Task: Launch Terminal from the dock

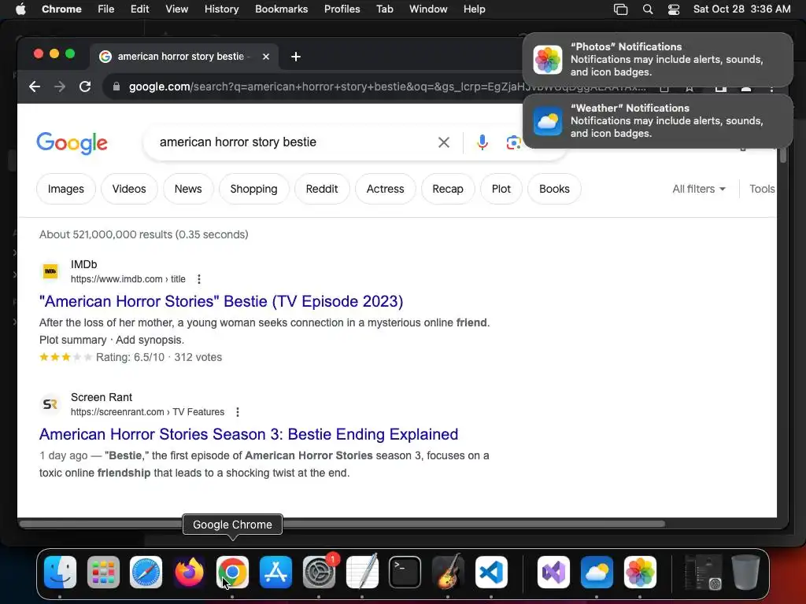Action: point(405,572)
